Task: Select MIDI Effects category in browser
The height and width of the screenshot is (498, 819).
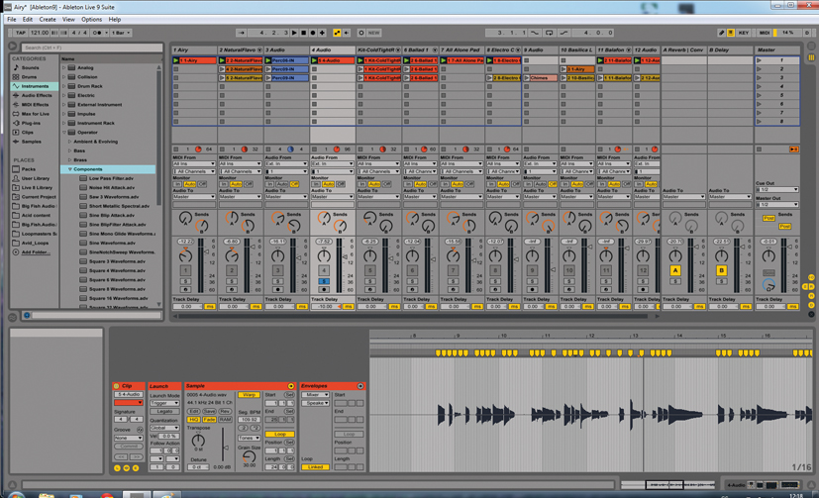Action: coord(35,104)
